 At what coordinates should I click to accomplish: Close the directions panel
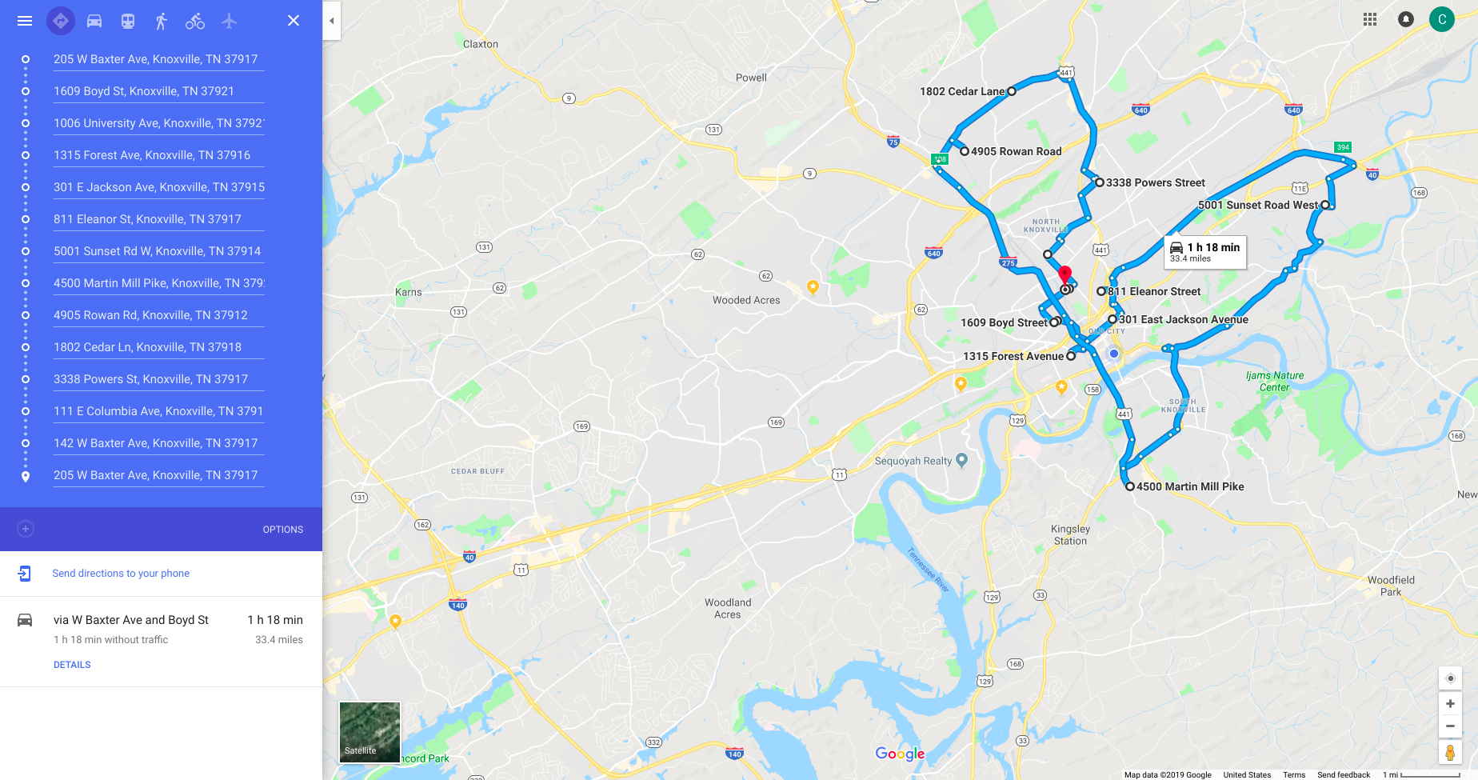(x=294, y=21)
